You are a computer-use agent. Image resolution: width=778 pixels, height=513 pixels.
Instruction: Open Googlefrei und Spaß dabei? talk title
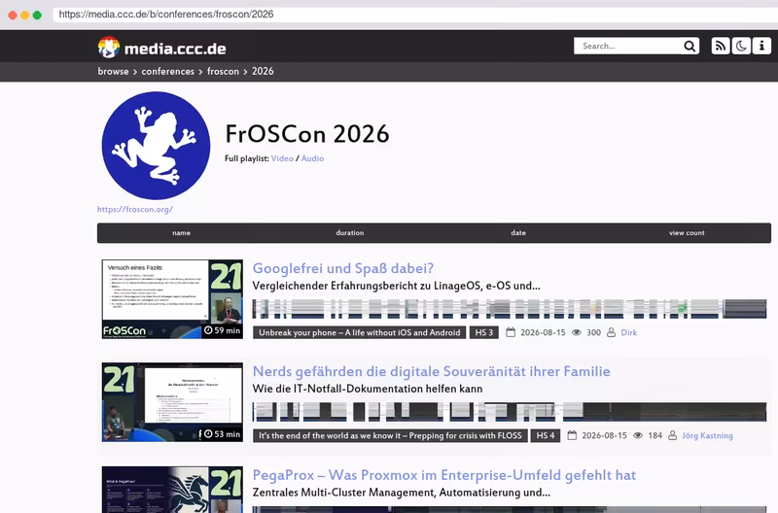click(343, 268)
